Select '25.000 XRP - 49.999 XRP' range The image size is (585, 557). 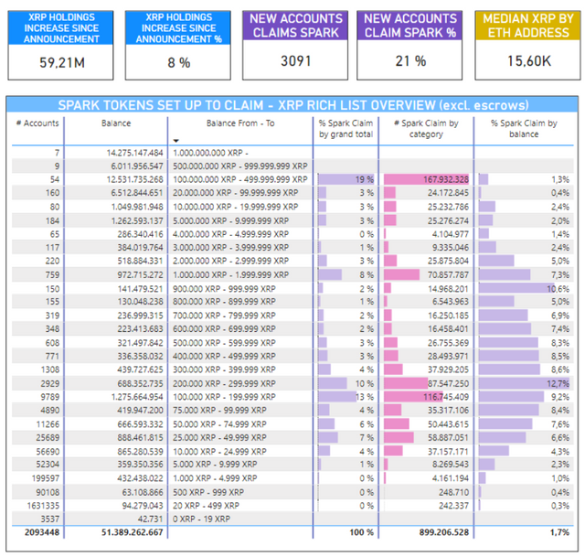coord(219,438)
